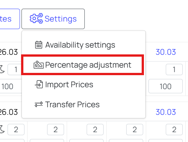
Task: Open the Settings dropdown button
Action: [53, 19]
